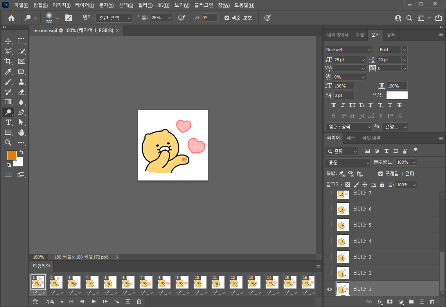Delete layer with trash icon in Layers panel
Viewport: 446px width, 307px height.
pos(432,302)
